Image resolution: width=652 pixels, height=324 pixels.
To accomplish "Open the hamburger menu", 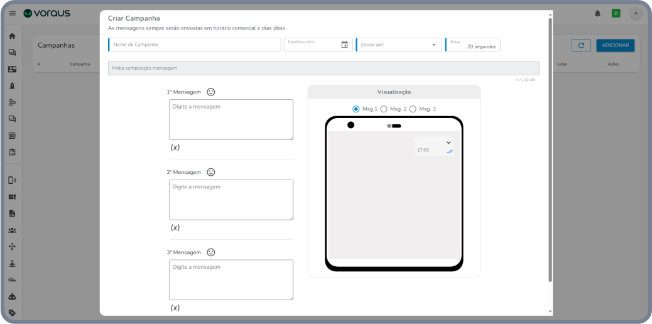I will (x=13, y=13).
